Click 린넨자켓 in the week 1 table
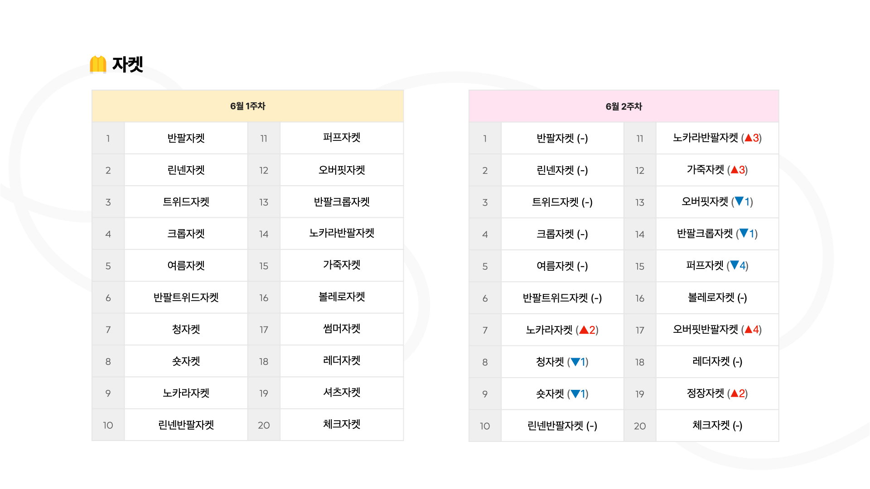870x489 pixels. [x=186, y=170]
